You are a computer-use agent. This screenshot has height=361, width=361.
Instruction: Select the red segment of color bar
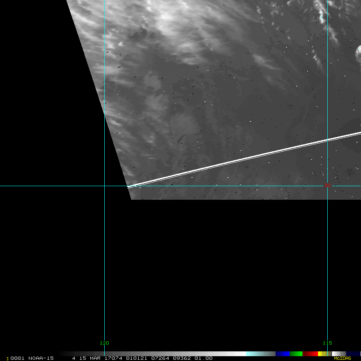(310, 354)
